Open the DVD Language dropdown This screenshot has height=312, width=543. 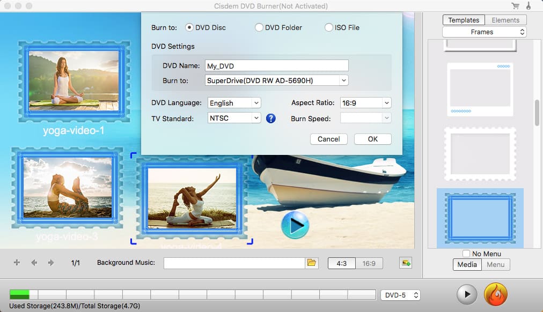233,103
